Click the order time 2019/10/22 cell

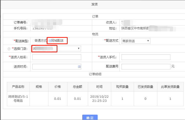tap(99, 99)
